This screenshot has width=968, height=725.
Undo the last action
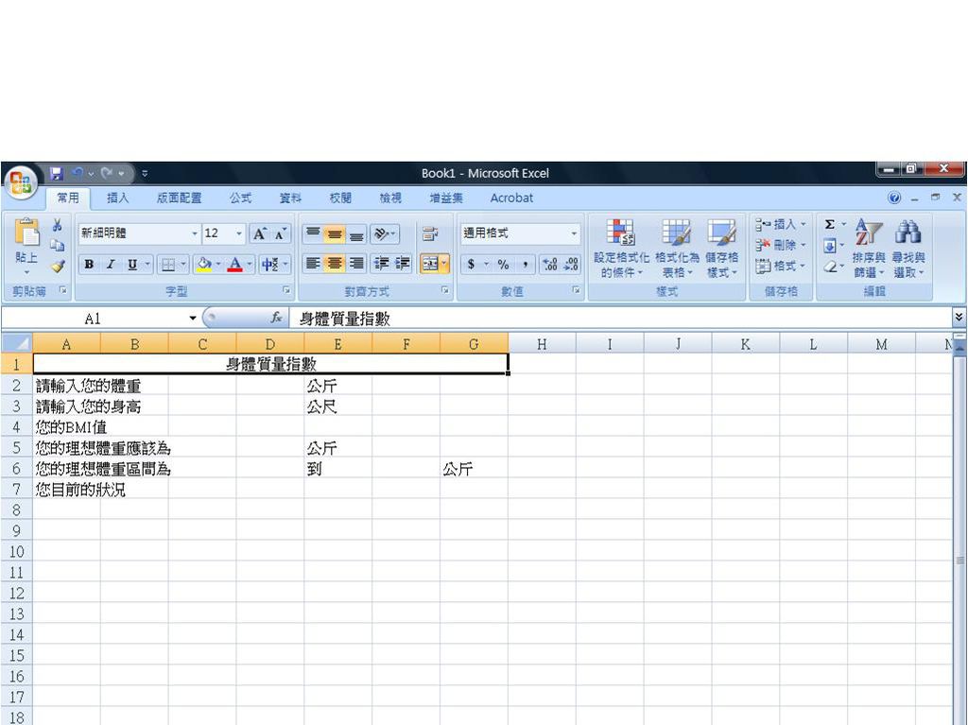click(78, 174)
